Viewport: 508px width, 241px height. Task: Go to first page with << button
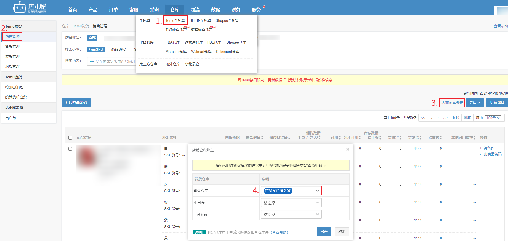coord(423,118)
